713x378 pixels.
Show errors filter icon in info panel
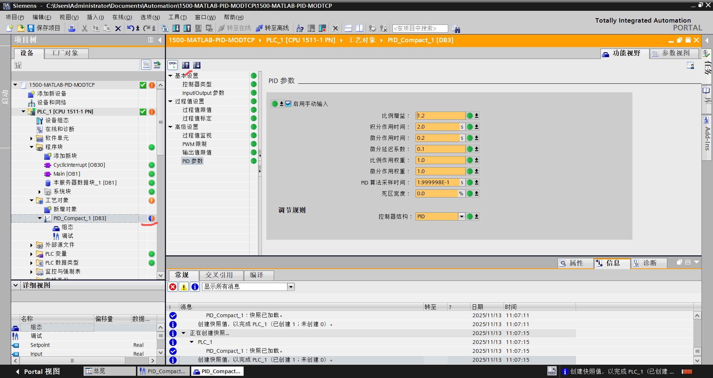[x=173, y=287]
